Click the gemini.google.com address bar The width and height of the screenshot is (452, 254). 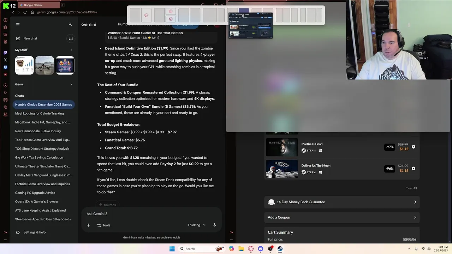pos(67,12)
